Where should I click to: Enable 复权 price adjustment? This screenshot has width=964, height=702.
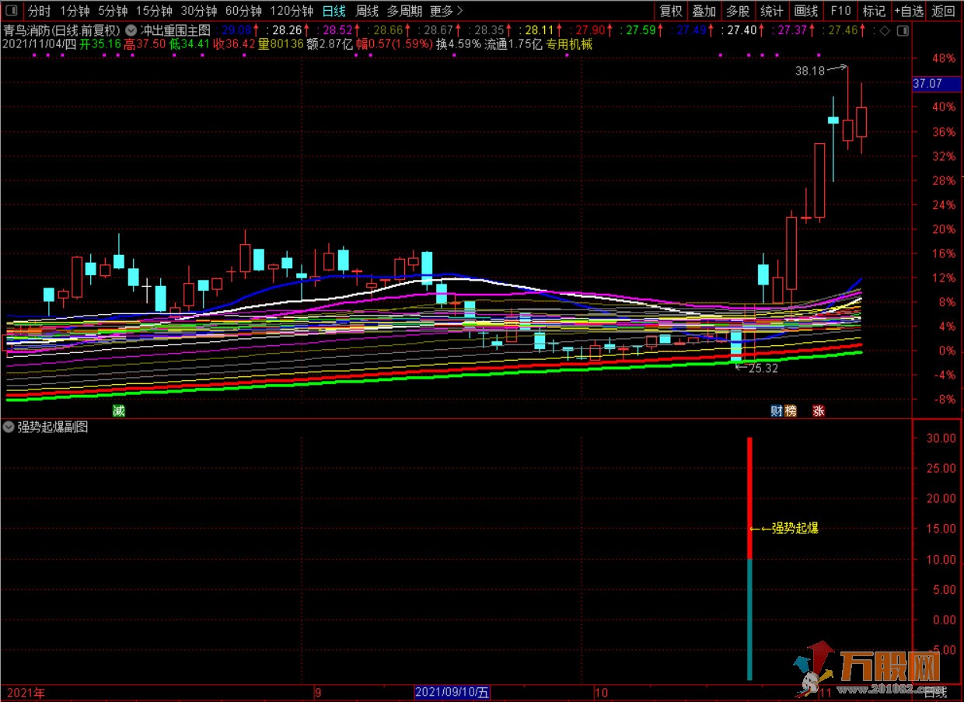click(x=671, y=11)
